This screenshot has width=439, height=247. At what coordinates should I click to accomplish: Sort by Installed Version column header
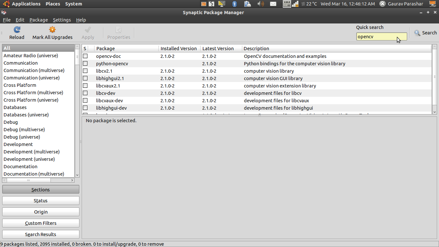click(179, 48)
